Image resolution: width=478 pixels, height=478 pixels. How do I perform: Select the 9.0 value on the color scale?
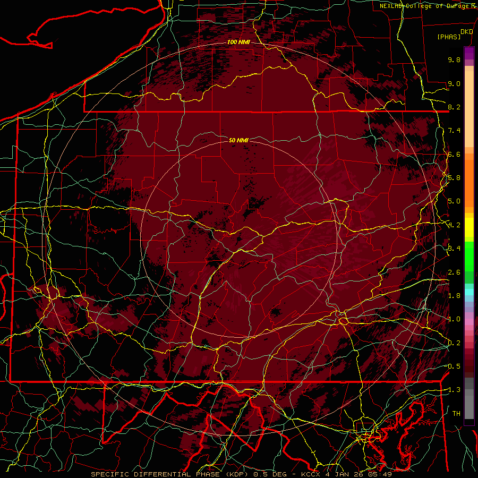[x=454, y=83]
